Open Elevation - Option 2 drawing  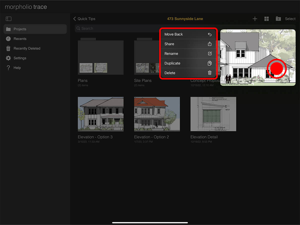pos(157,114)
